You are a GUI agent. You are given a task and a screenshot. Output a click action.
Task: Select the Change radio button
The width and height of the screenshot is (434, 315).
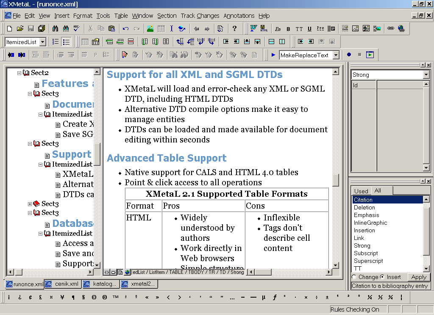point(354,277)
